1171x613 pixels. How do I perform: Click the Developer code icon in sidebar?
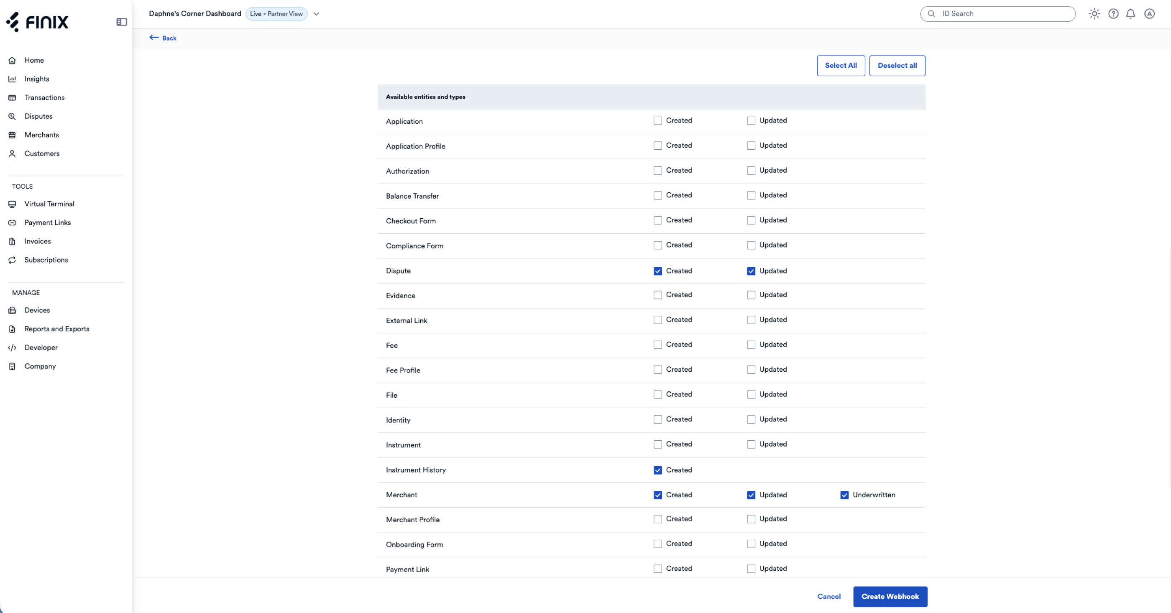12,347
